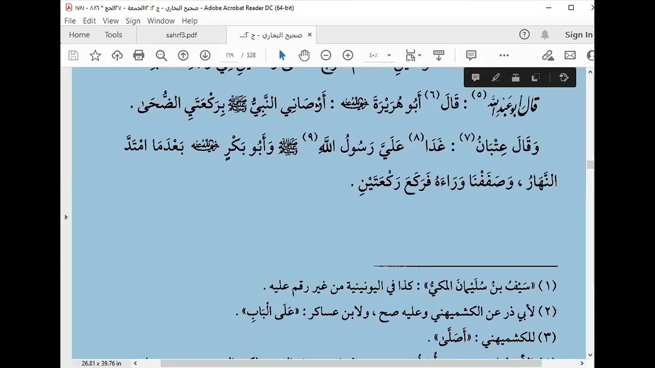Send file by email envelope icon
Viewport: 655px width, 368px height.
click(570, 55)
